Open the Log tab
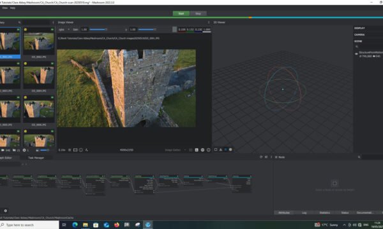383x229 pixels. tap(304, 212)
